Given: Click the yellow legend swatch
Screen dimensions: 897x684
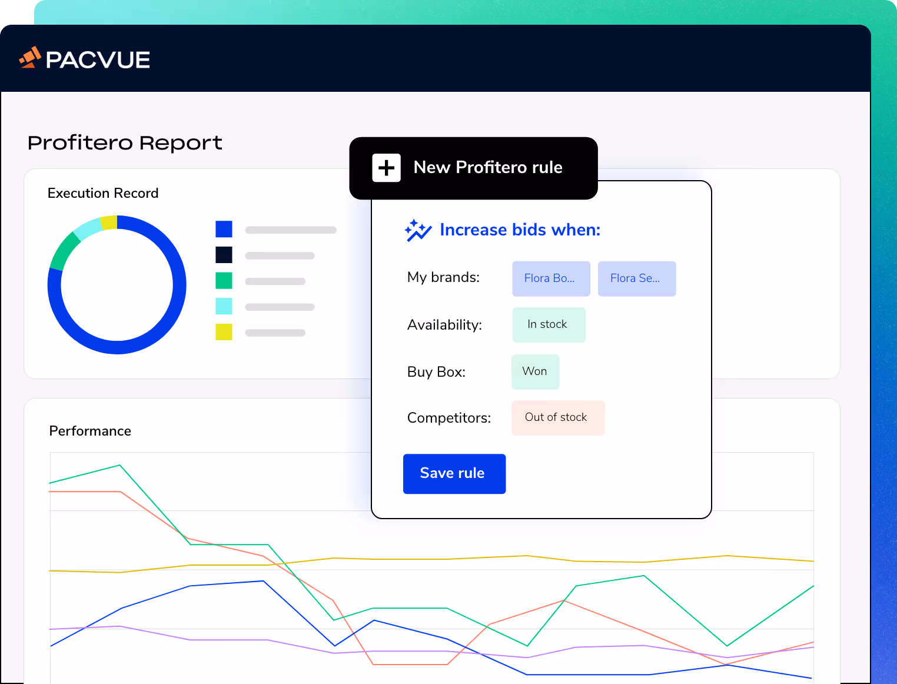Looking at the screenshot, I should pyautogui.click(x=224, y=332).
